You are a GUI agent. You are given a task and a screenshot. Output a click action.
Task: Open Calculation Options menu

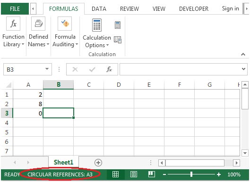[97, 33]
